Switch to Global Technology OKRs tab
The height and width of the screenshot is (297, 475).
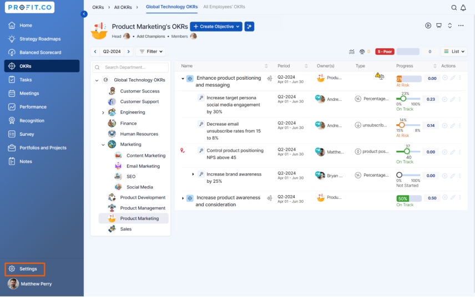pos(172,7)
